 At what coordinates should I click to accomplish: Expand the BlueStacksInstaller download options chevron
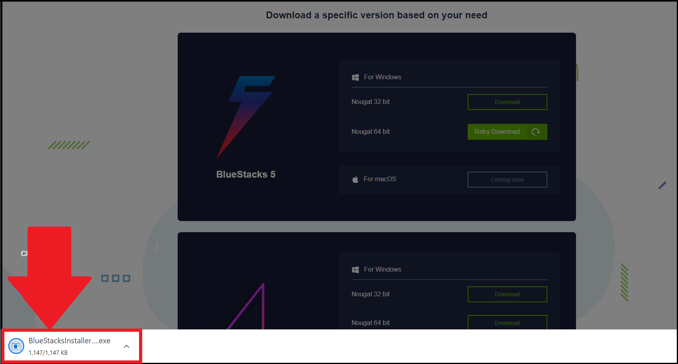coord(127,346)
